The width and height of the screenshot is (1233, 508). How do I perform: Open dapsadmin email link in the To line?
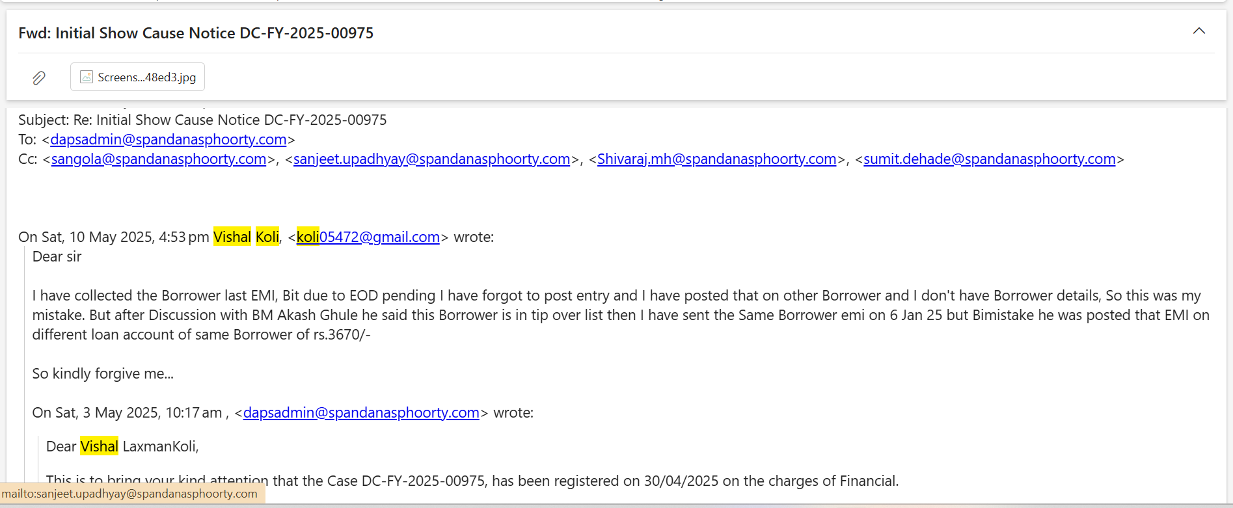[x=168, y=139]
